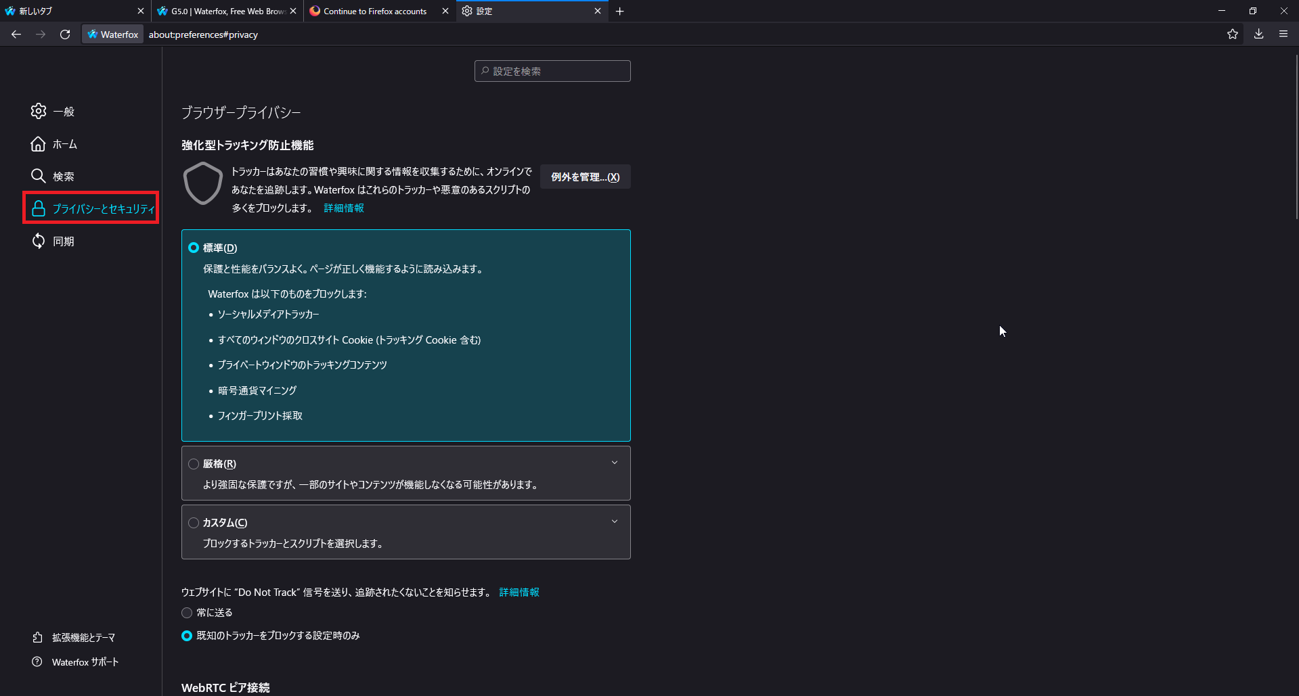Go back using the back arrow
This screenshot has width=1299, height=696.
pyautogui.click(x=16, y=34)
